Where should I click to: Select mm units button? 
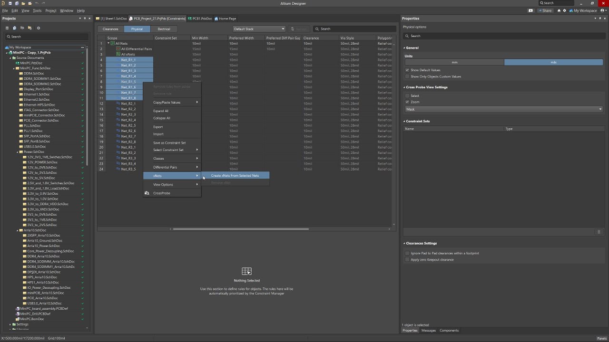click(454, 62)
